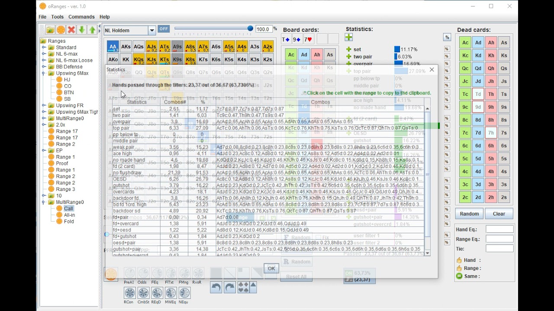The width and height of the screenshot is (554, 311).
Task: Click the percent button beside two pair row
Action: click(447, 57)
